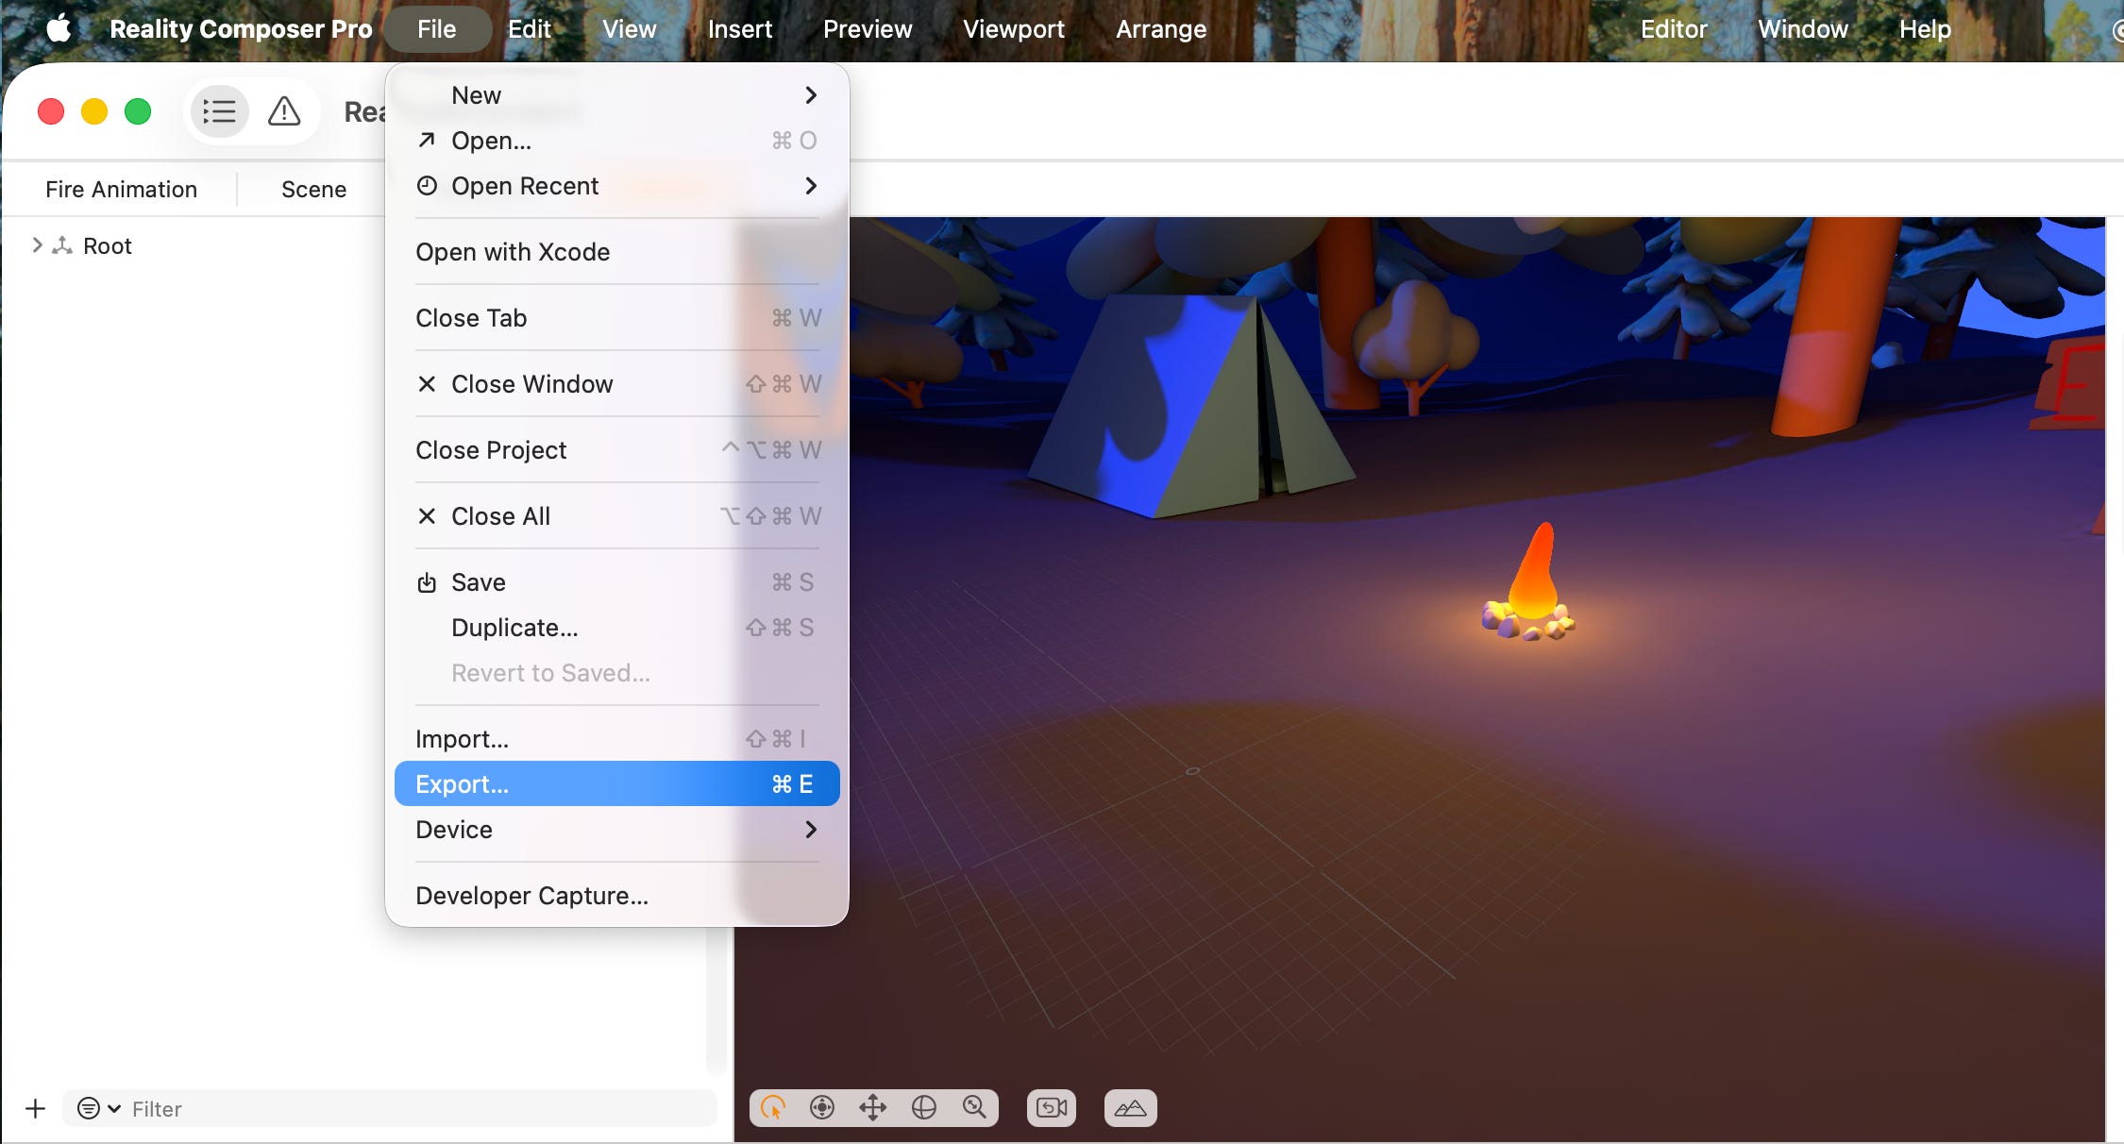Open the Preview menu
2124x1144 pixels.
(868, 29)
